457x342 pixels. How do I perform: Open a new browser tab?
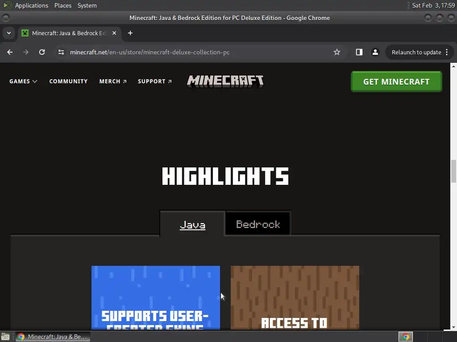130,33
